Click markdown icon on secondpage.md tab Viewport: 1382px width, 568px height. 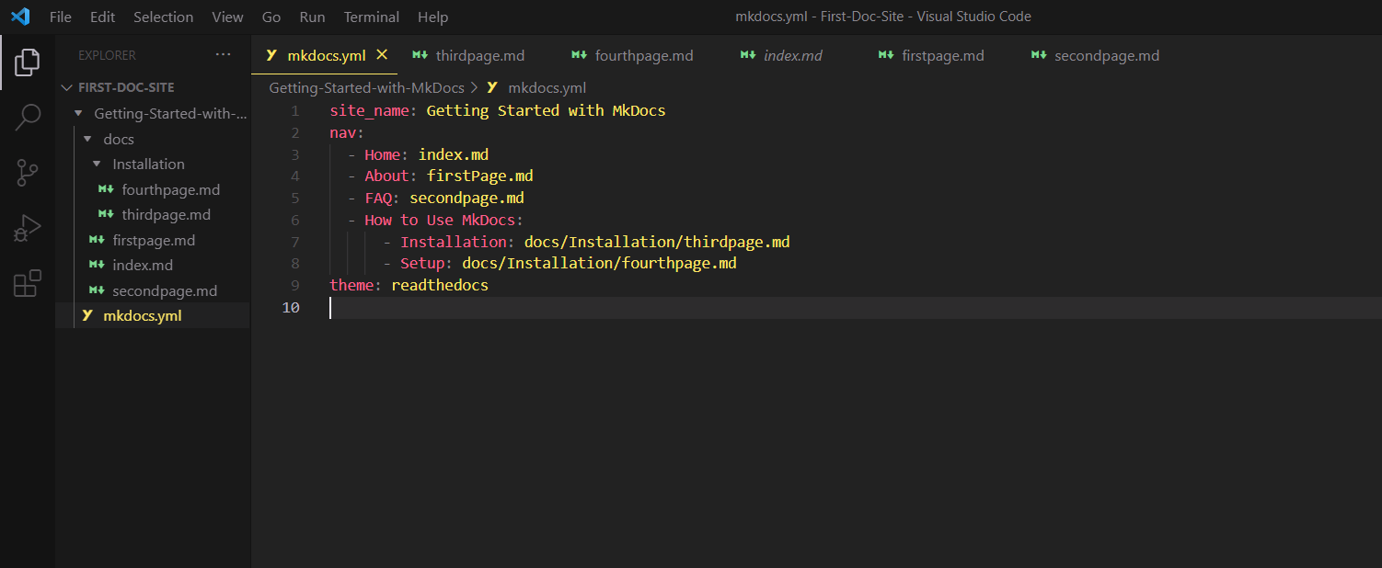point(1039,55)
